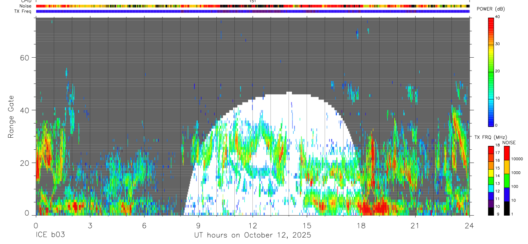Image resolution: width=528 pixels, height=244 pixels.
Task: Click the 13 MHz tick label
Action: 497,184
